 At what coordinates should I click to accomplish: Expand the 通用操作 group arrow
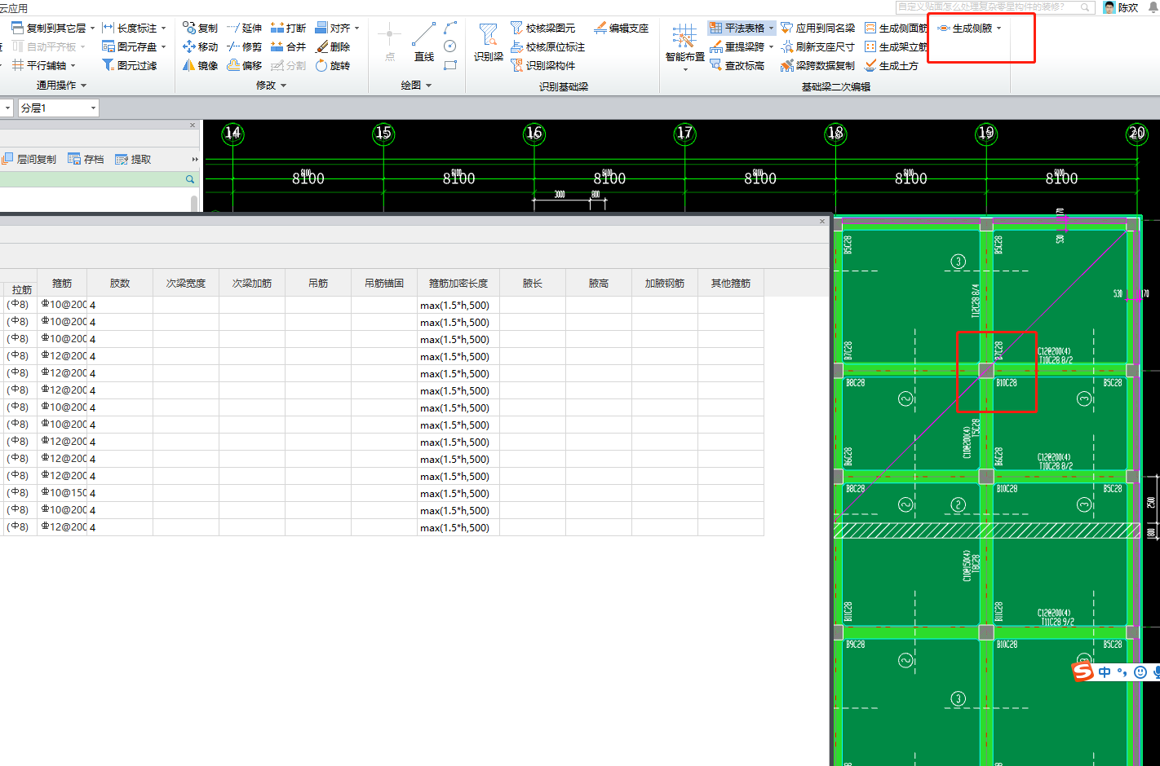(83, 86)
